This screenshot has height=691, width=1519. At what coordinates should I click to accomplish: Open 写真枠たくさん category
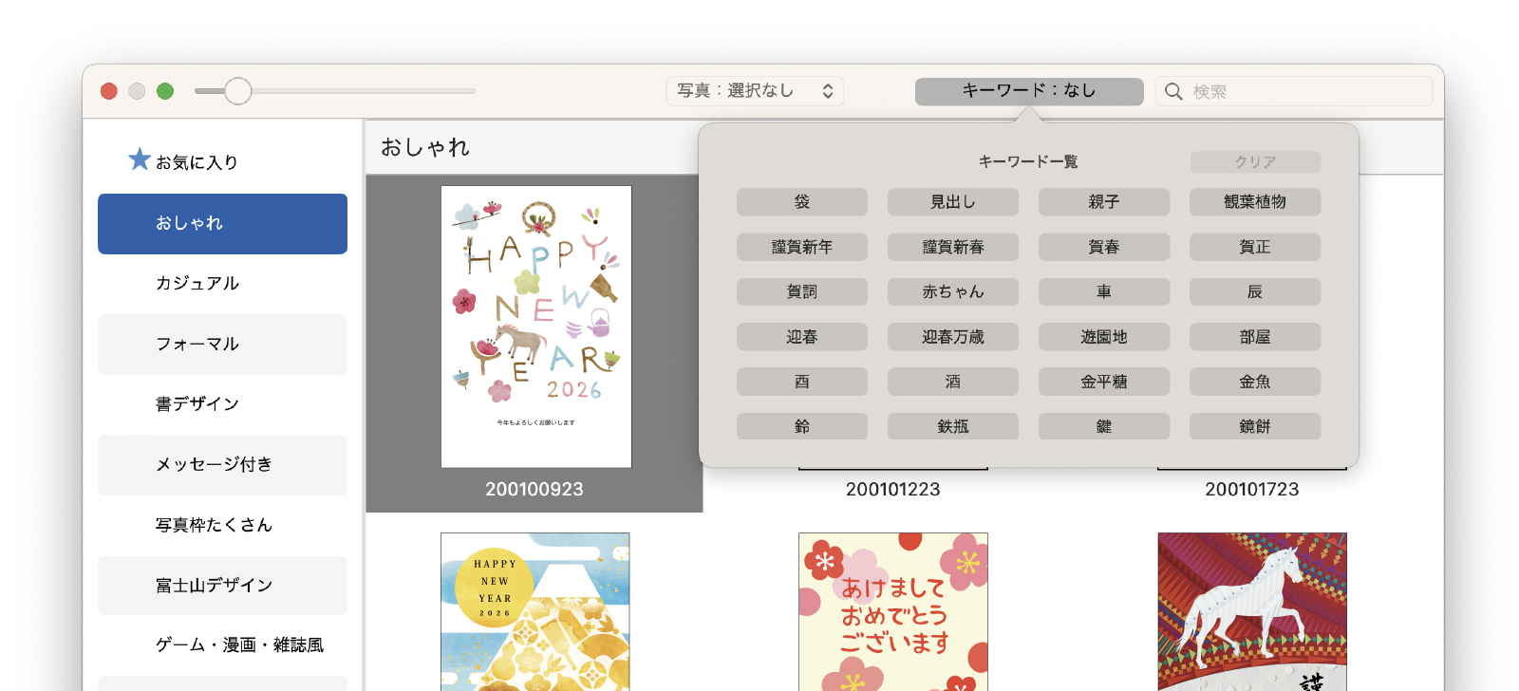tap(222, 525)
